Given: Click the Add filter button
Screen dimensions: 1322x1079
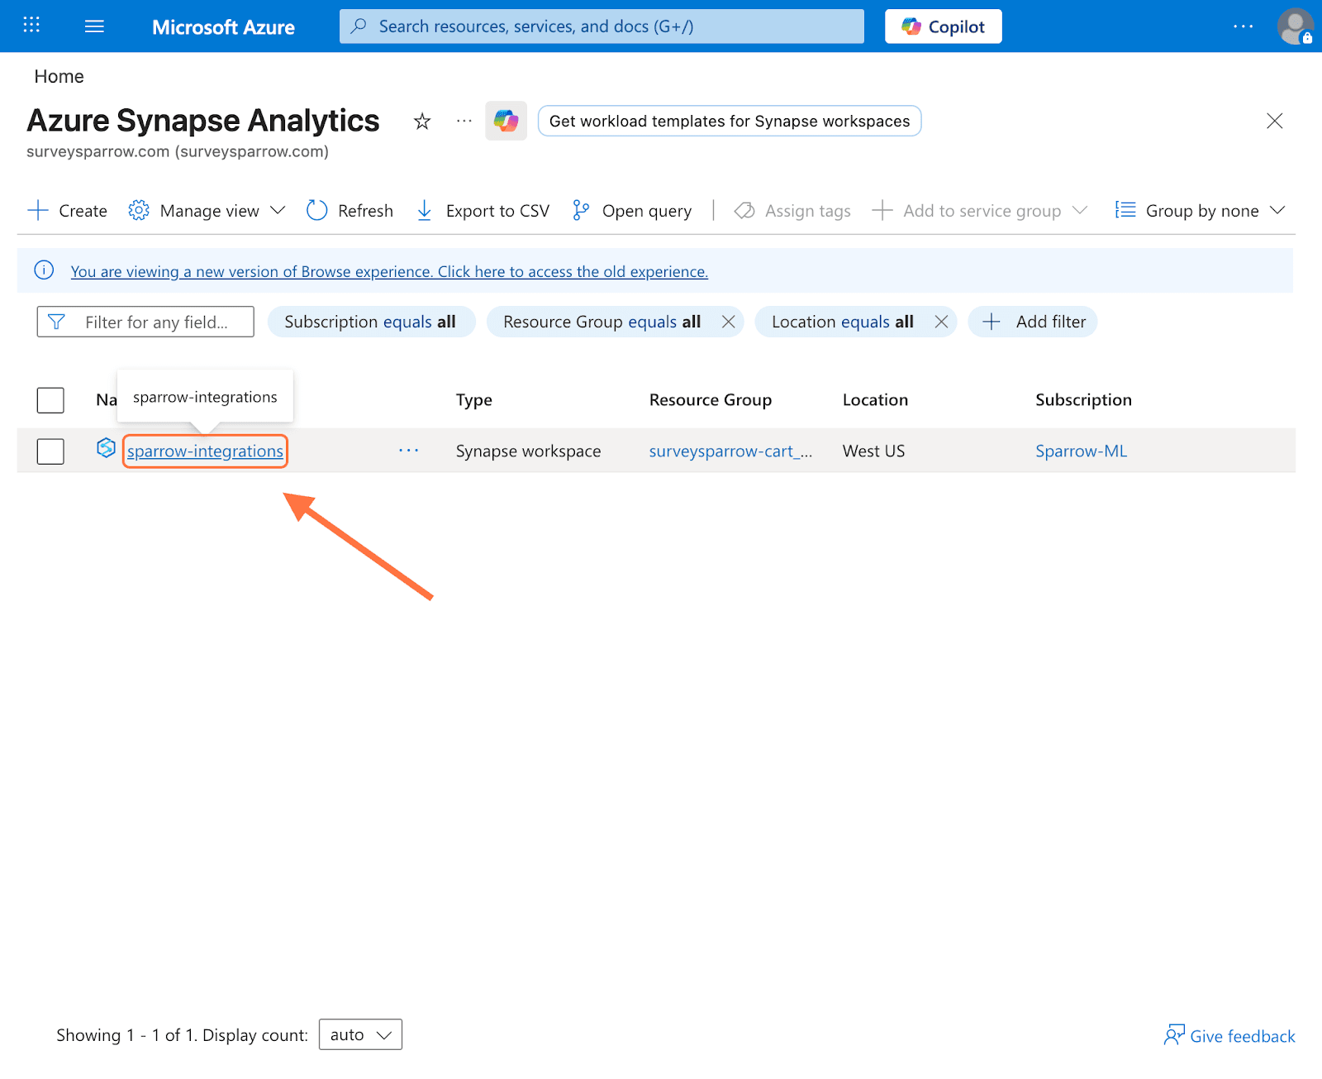Looking at the screenshot, I should (x=1033, y=322).
